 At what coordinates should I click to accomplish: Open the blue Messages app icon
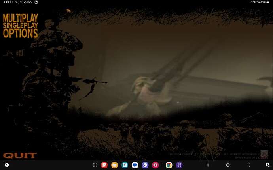pos(135,165)
